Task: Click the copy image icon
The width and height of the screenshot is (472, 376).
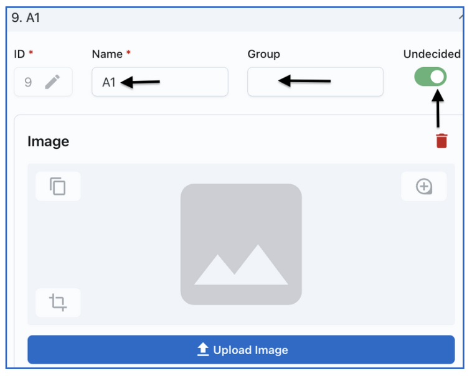Action: (x=58, y=186)
